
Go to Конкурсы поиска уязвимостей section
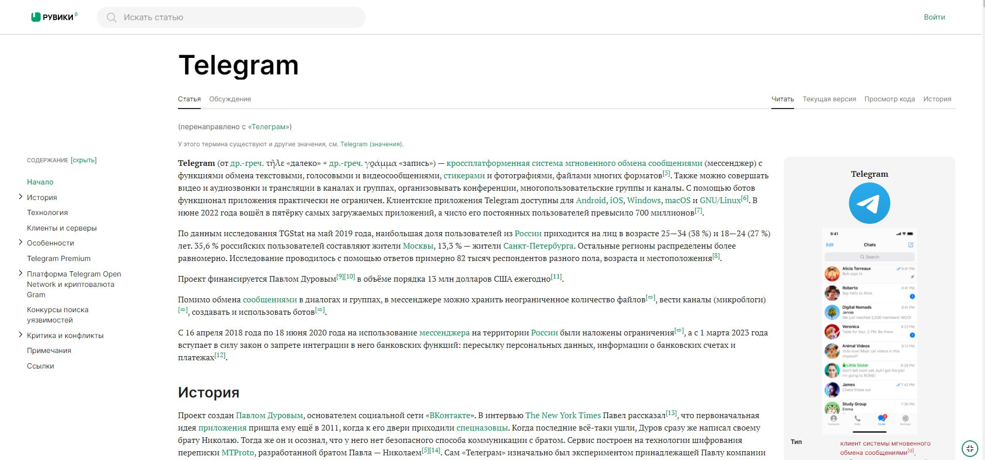pos(57,315)
